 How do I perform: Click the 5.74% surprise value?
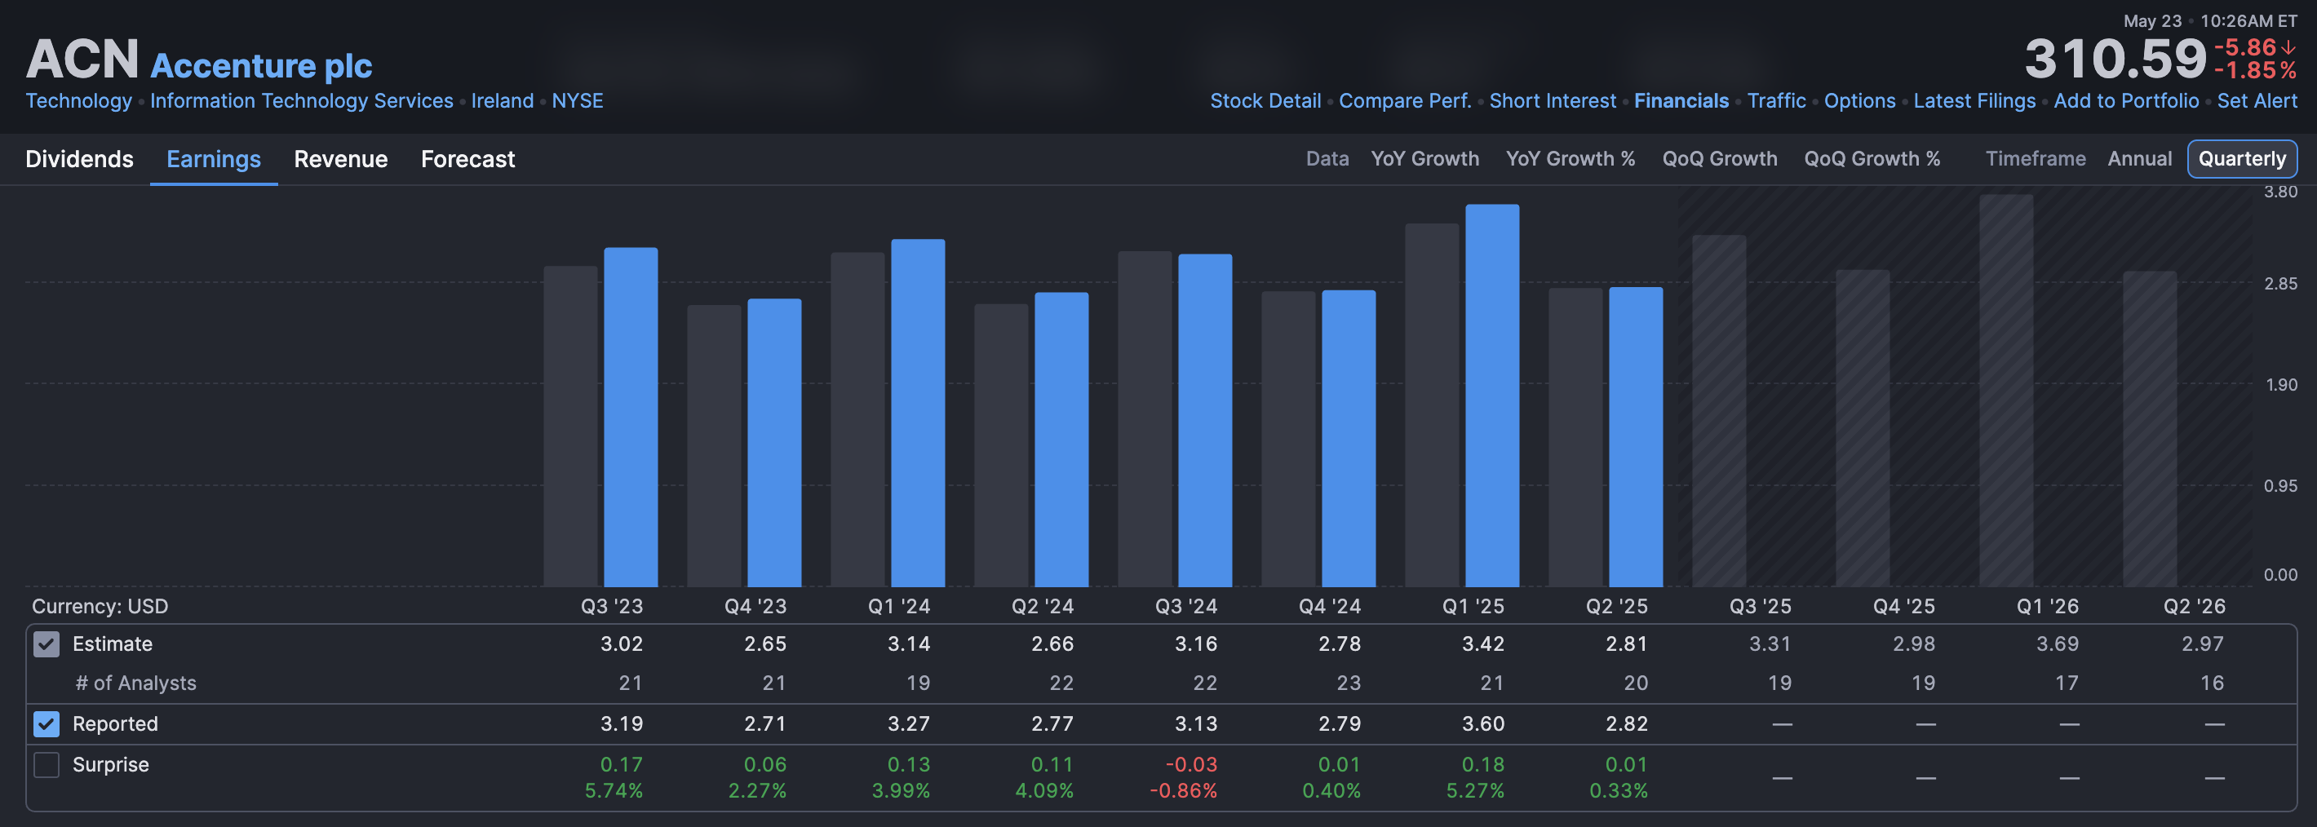(614, 791)
